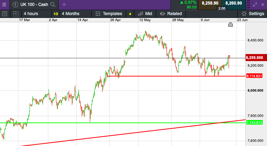Add a new chart tab with plus
267x146 pixels.
point(64,5)
